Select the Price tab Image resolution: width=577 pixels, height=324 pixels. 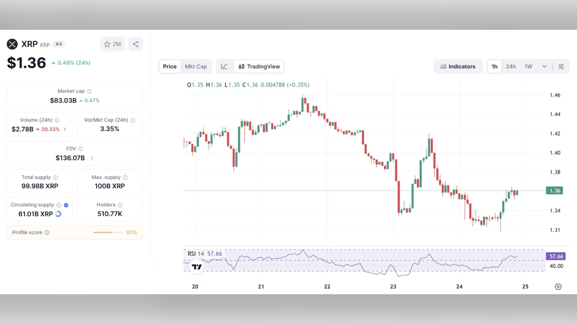(x=169, y=66)
